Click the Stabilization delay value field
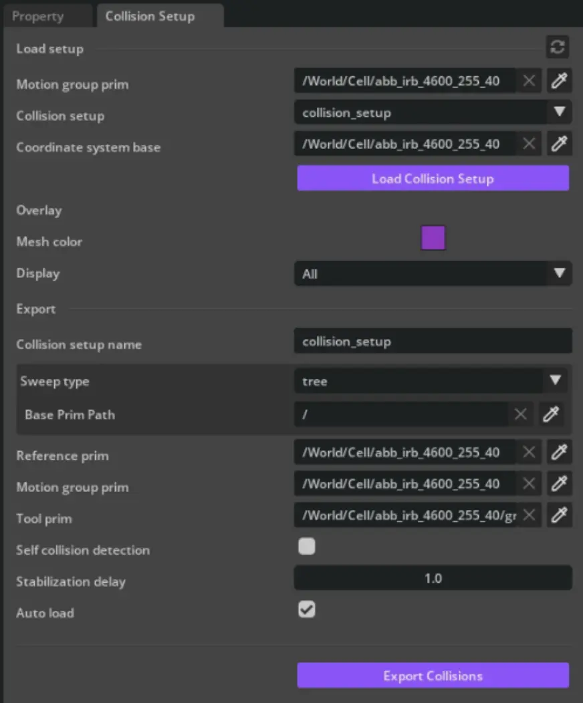583x703 pixels. point(433,578)
